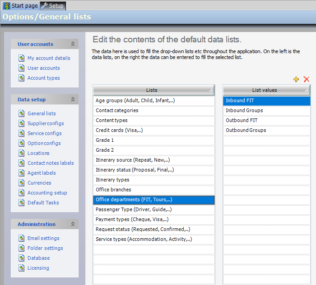Click the icon next to Default Tasks
316x285 pixels.
coord(22,203)
